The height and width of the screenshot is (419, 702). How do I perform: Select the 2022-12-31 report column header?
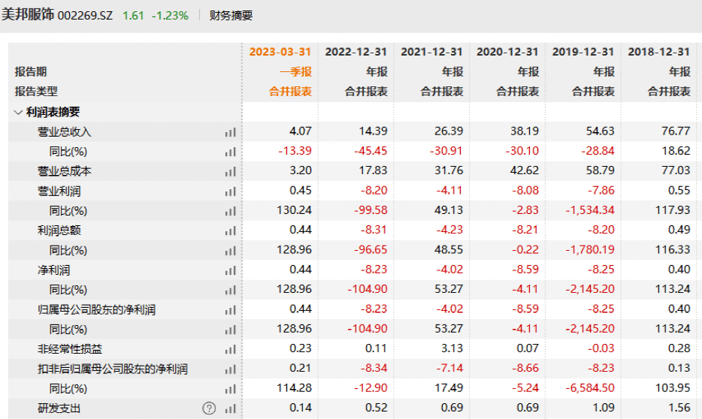(x=356, y=52)
